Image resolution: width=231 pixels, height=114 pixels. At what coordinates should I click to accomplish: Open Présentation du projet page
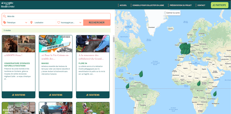(x=181, y=5)
